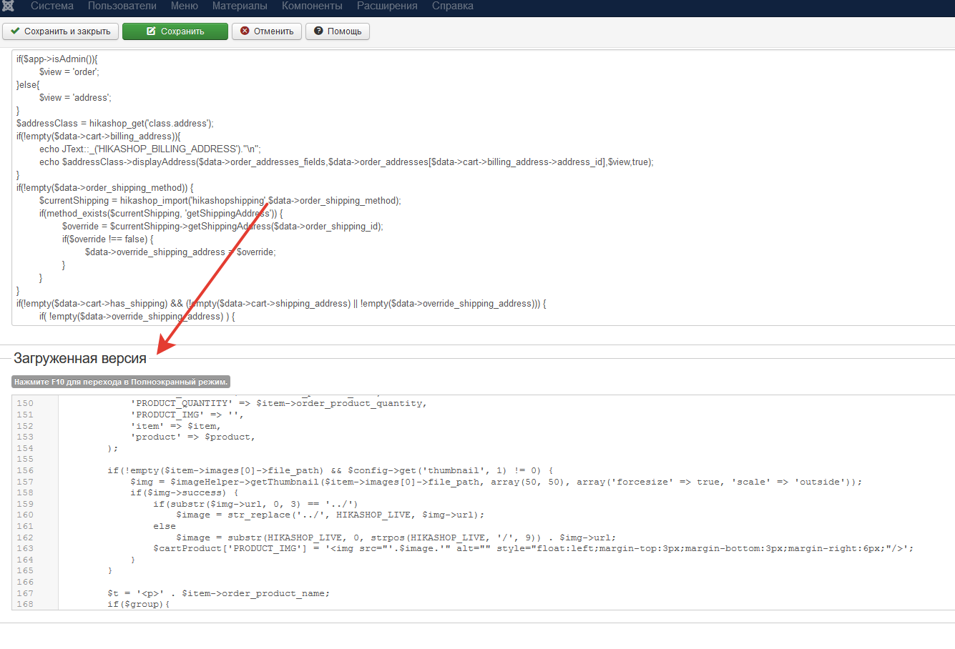Open the Расширения menu
Viewport: 955px width, 649px height.
pyautogui.click(x=387, y=6)
